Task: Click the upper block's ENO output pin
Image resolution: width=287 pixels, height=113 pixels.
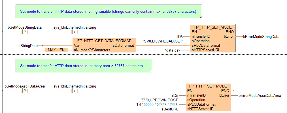Action: click(x=230, y=32)
